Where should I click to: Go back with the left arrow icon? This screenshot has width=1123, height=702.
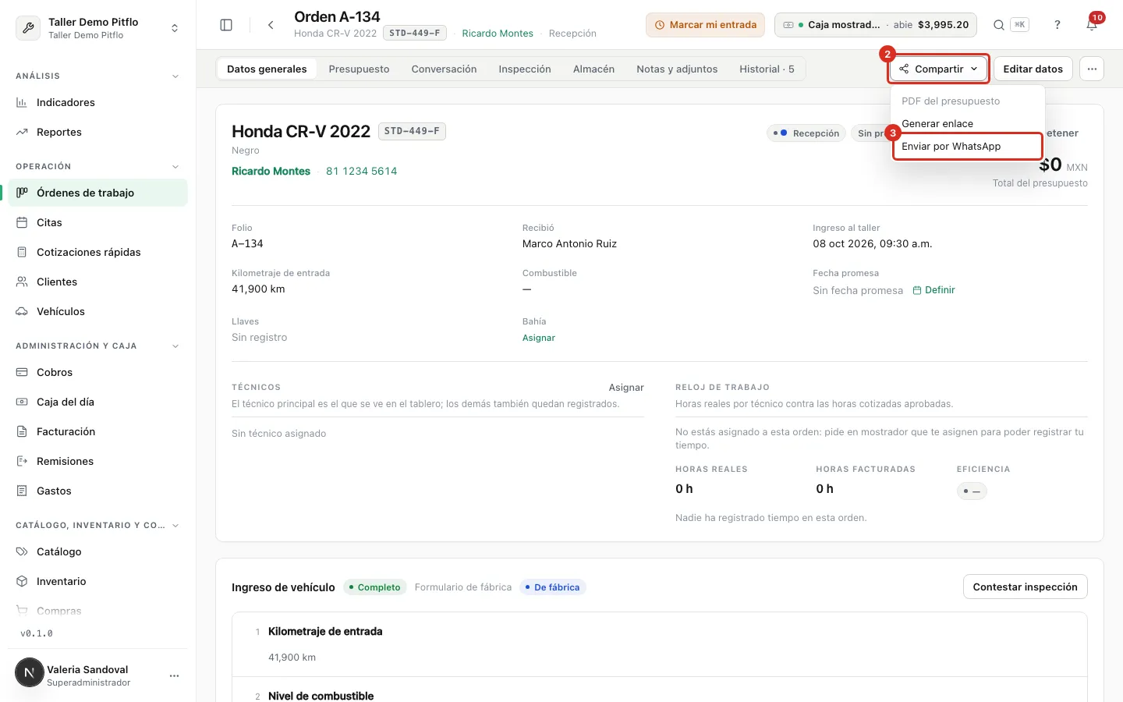[271, 25]
